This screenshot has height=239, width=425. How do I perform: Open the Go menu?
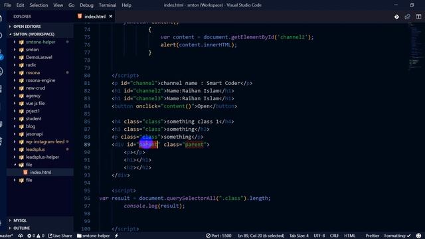pyautogui.click(x=71, y=5)
